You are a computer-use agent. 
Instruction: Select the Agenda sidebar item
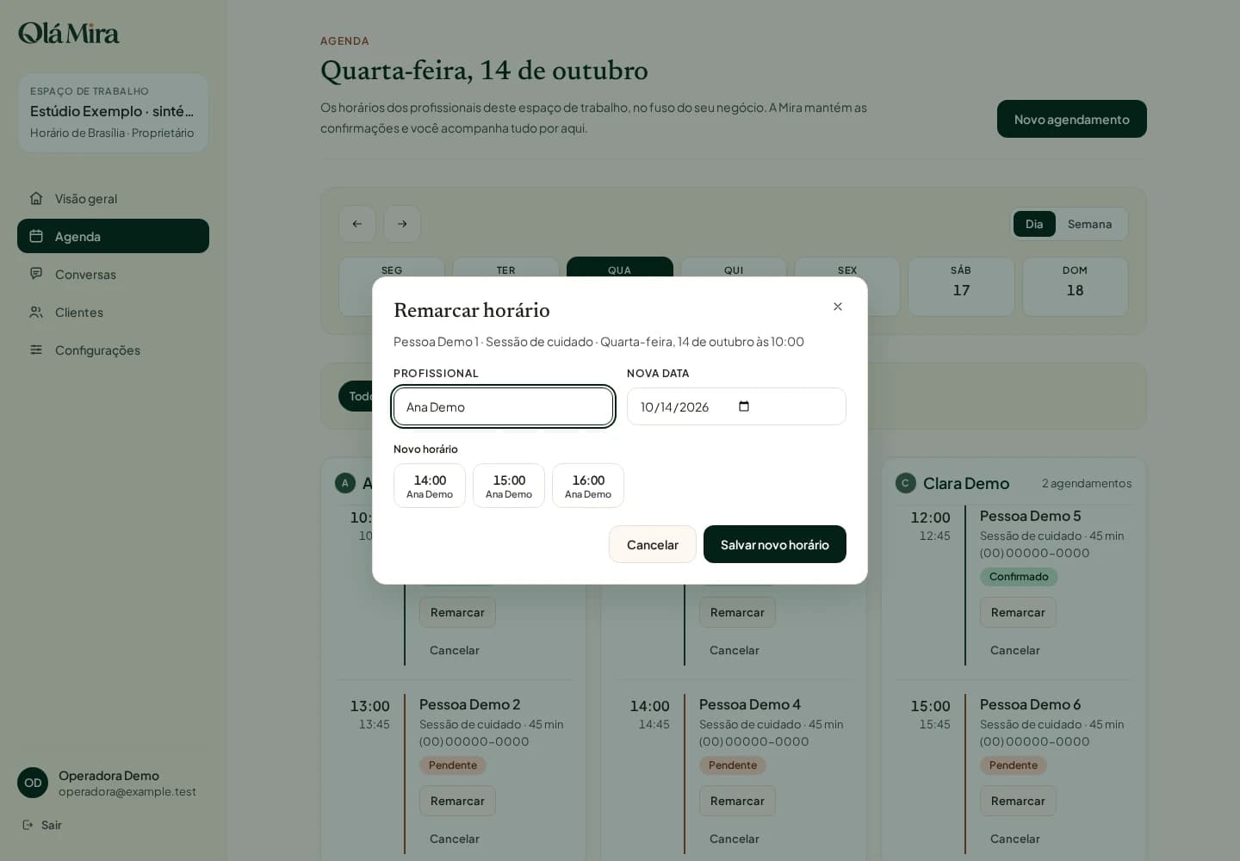point(113,236)
